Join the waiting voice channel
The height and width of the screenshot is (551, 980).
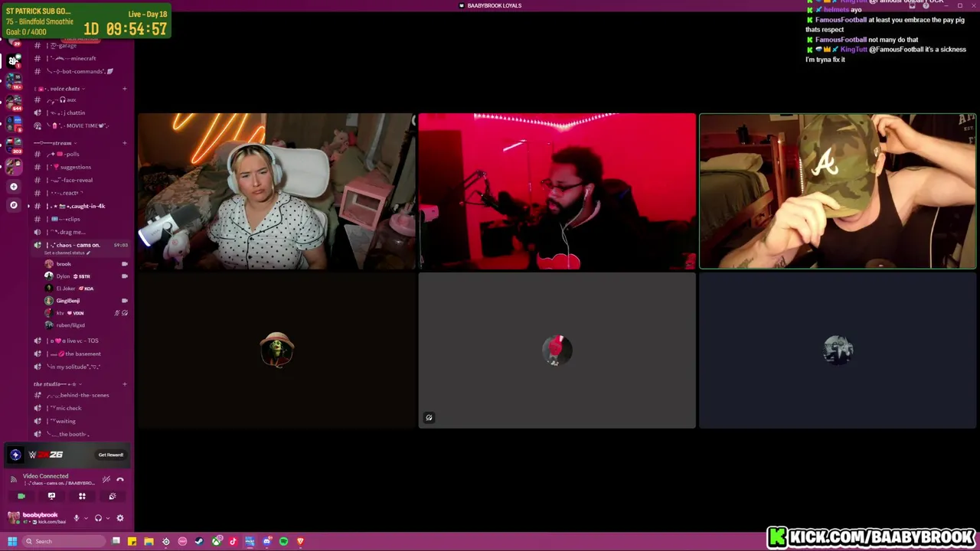click(x=80, y=421)
